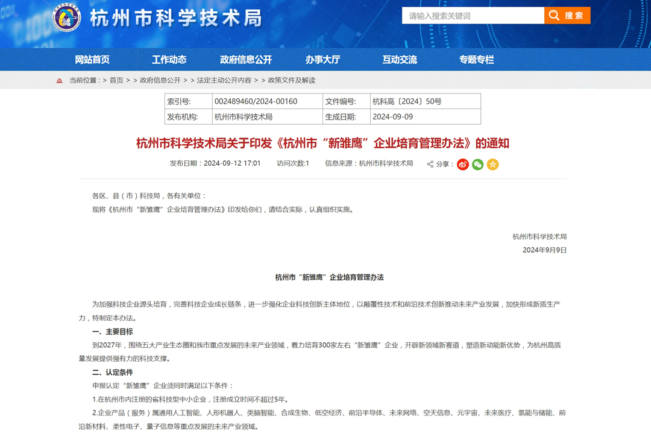Click the red home icon in breadcrumb
The width and height of the screenshot is (651, 434).
click(x=59, y=80)
